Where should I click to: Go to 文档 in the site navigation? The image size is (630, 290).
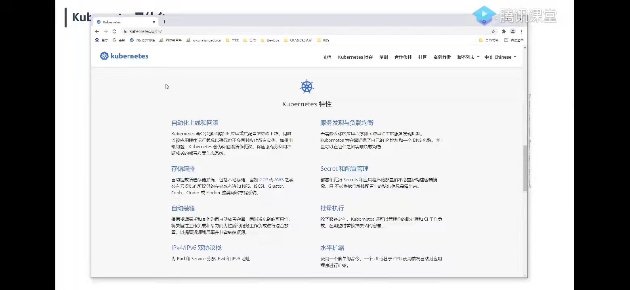coord(327,57)
